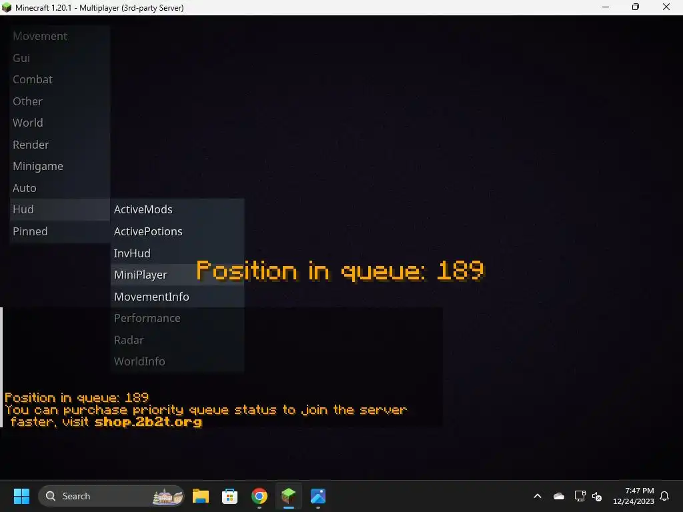Open the Other category
Viewport: 683px width, 512px height.
pyautogui.click(x=59, y=101)
